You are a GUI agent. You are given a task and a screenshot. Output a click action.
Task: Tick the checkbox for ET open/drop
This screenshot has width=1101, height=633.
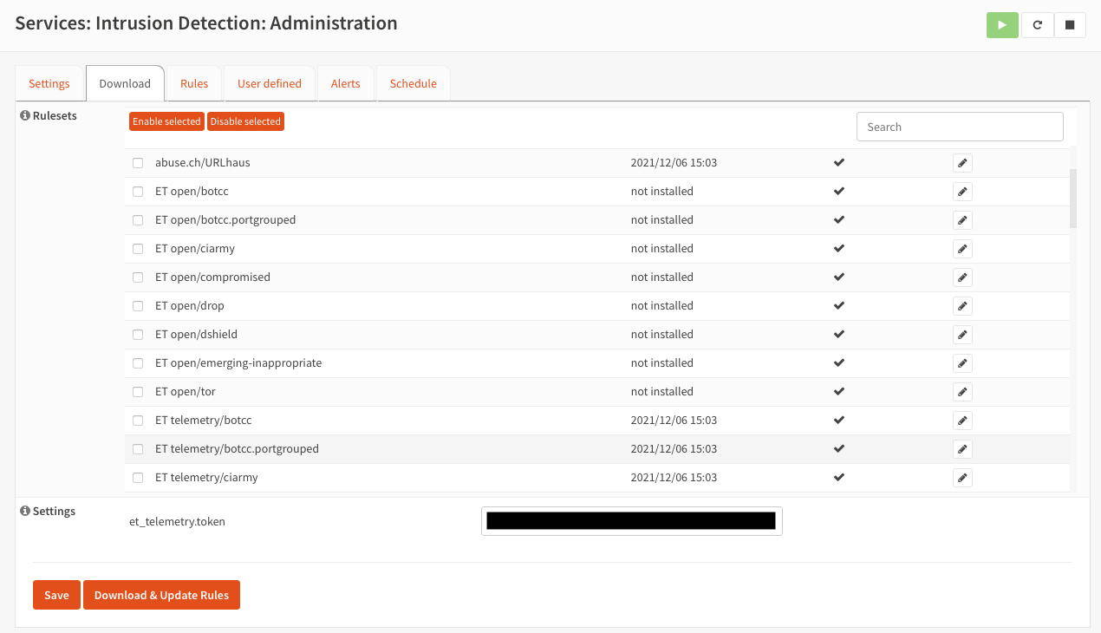point(138,305)
